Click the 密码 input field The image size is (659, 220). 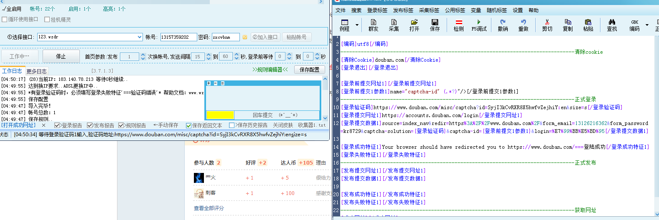(226, 37)
